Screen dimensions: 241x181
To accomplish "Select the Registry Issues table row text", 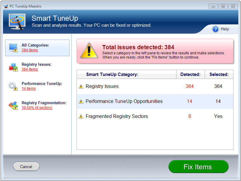I will tap(102, 86).
